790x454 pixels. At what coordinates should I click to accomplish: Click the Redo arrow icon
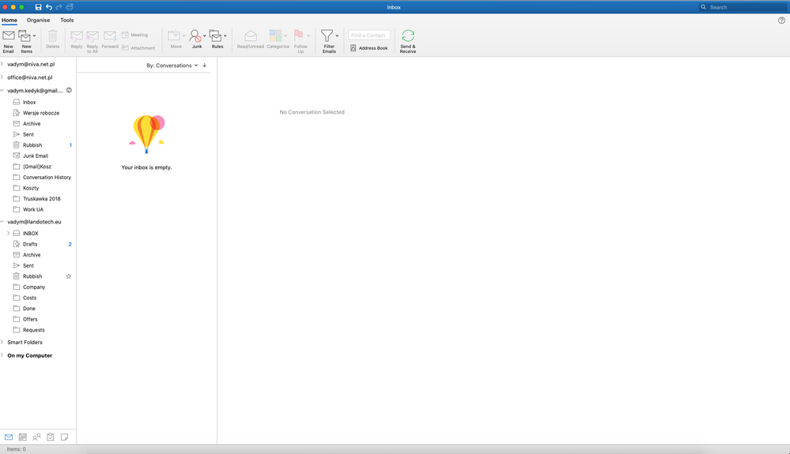[x=59, y=7]
